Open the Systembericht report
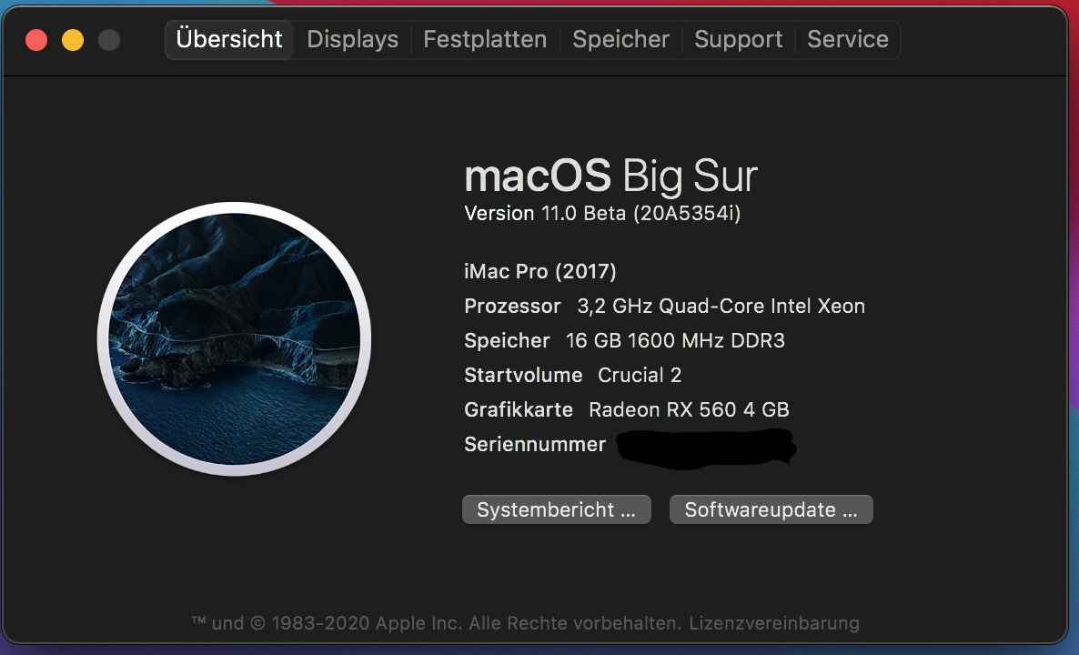 pos(556,509)
